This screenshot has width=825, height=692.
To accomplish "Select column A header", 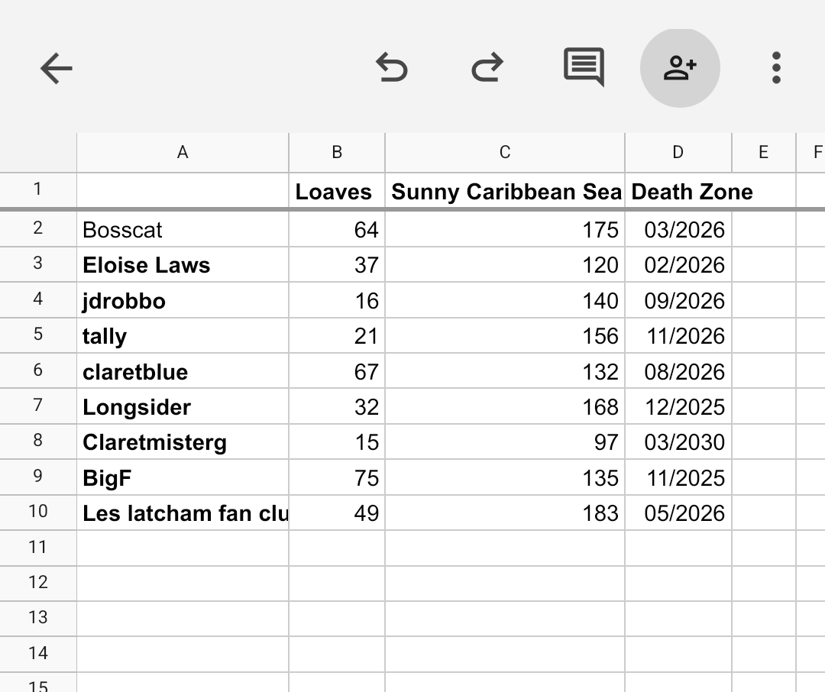I will (x=183, y=153).
